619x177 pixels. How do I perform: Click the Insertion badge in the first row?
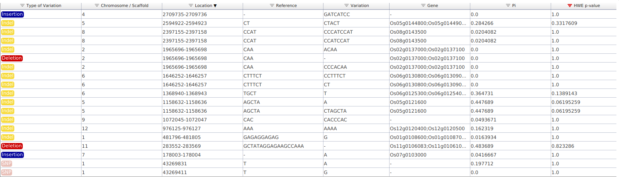12,14
